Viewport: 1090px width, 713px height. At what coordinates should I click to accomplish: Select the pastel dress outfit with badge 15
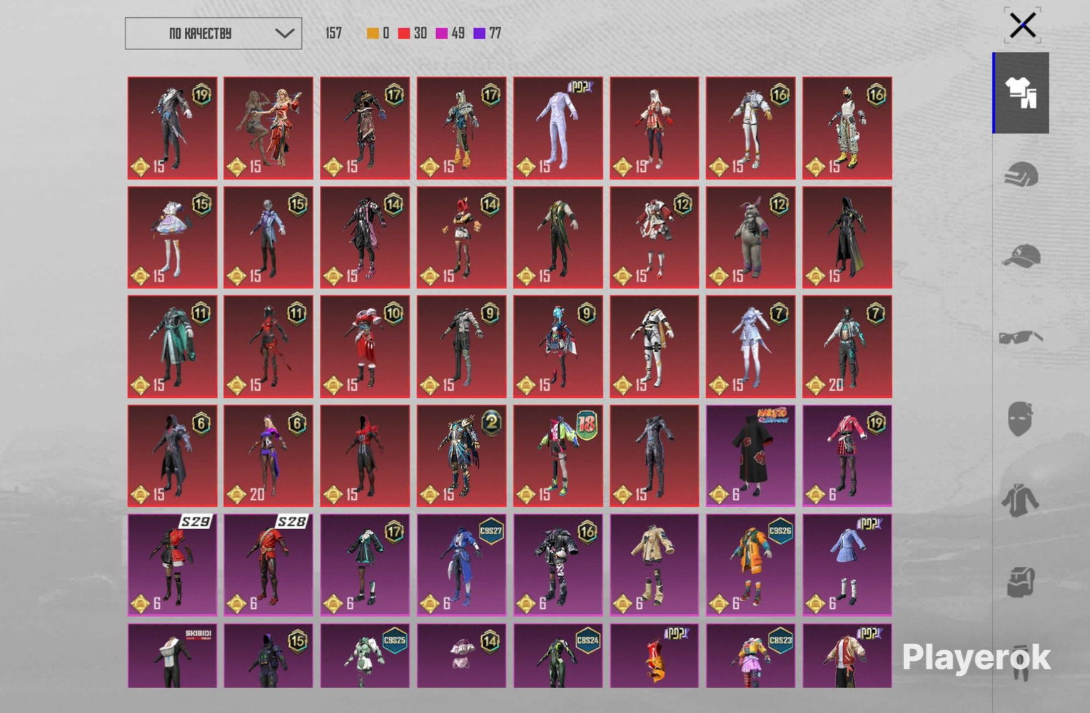[172, 237]
